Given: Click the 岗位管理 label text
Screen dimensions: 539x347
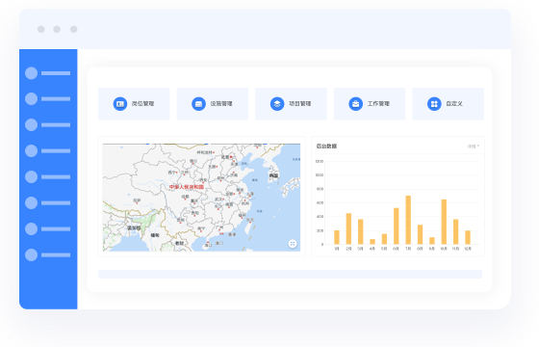Looking at the screenshot, I should tap(142, 104).
